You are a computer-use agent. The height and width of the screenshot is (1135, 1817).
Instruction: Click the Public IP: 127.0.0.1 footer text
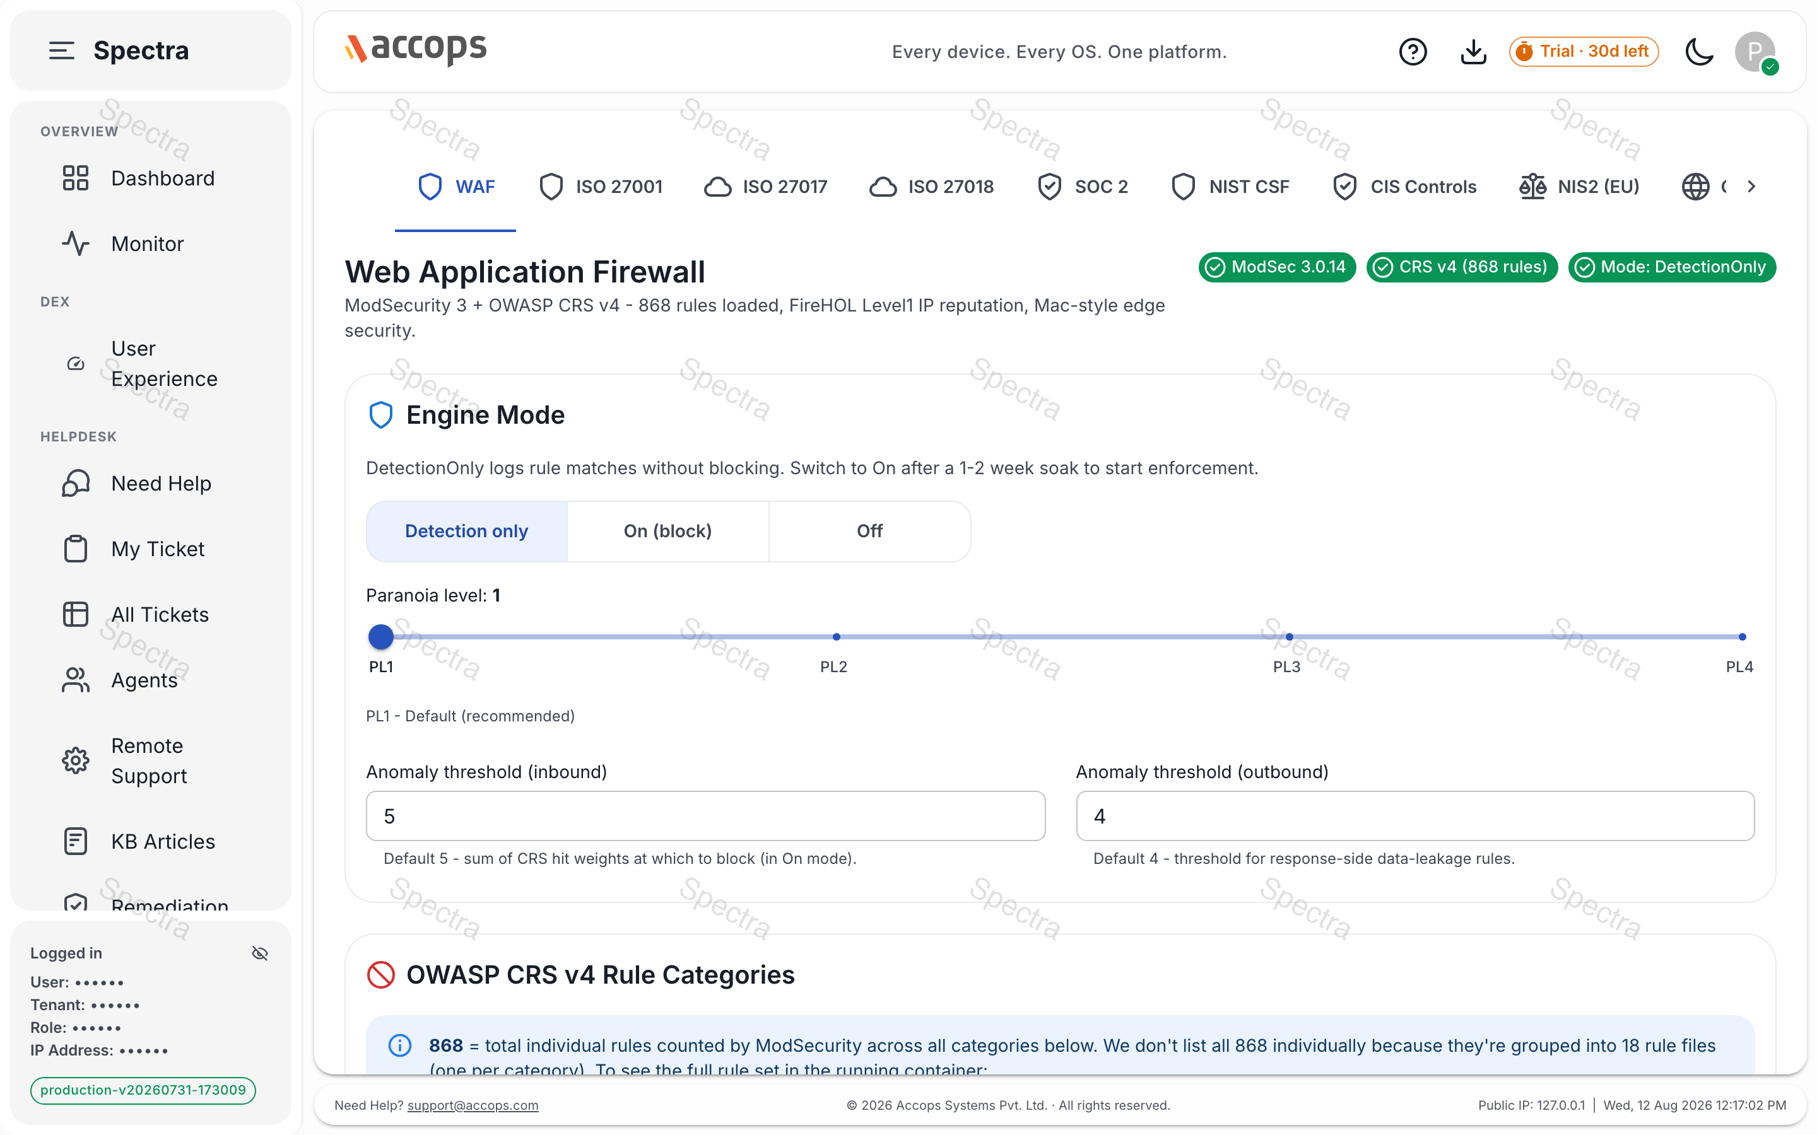[x=1531, y=1106]
